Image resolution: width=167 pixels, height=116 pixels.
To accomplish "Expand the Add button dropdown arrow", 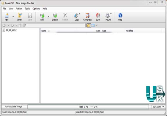I will tap(48, 17).
